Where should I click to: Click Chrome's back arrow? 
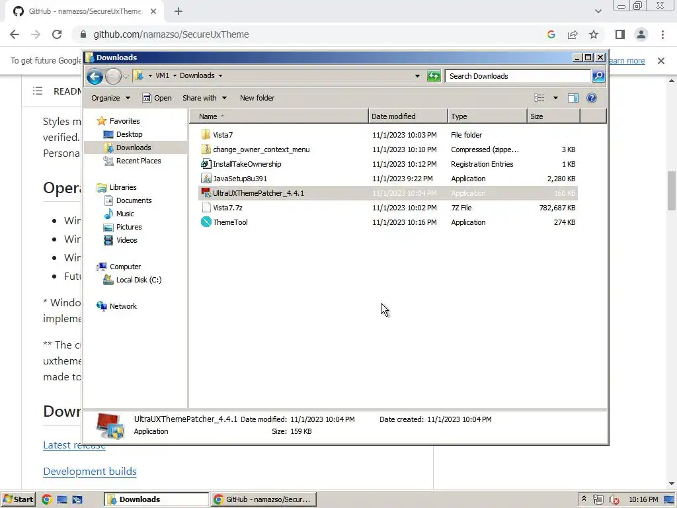pyautogui.click(x=15, y=34)
